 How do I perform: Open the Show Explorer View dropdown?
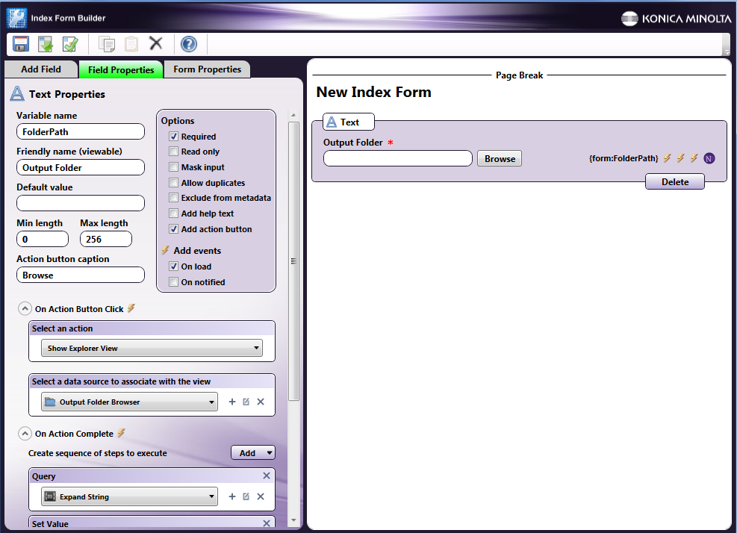152,348
